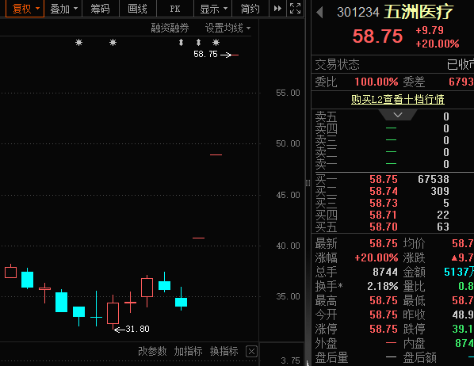
Task: Toggle the 筹码 chip distribution view
Action: pos(101,9)
